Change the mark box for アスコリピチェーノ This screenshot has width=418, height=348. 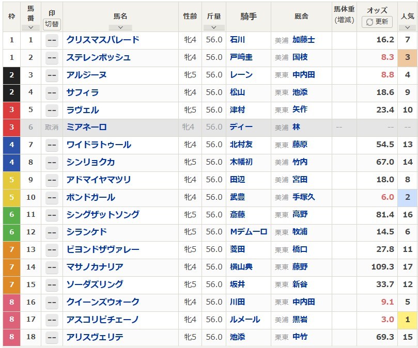[52, 320]
